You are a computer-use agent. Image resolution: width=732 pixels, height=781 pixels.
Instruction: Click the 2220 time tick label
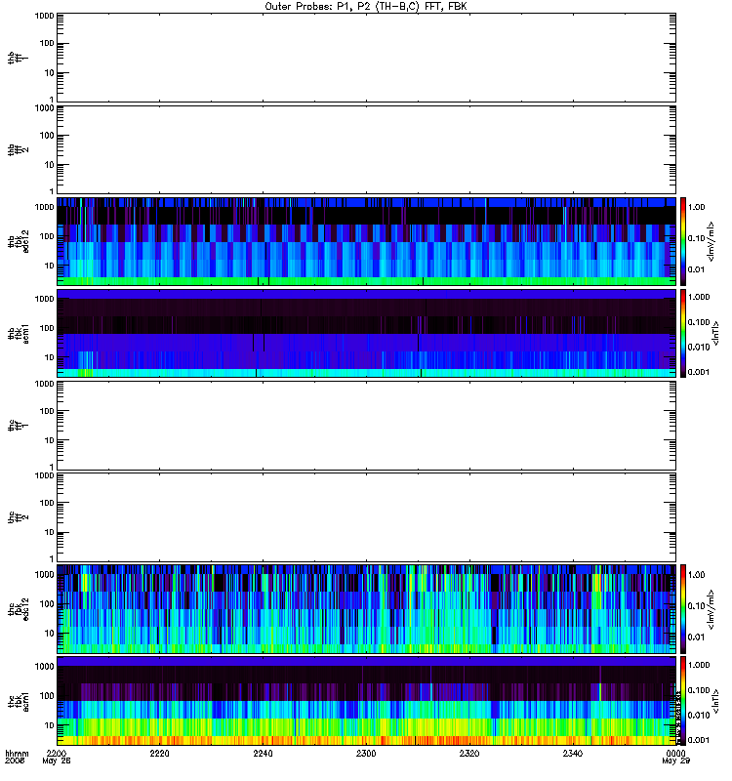click(x=159, y=754)
